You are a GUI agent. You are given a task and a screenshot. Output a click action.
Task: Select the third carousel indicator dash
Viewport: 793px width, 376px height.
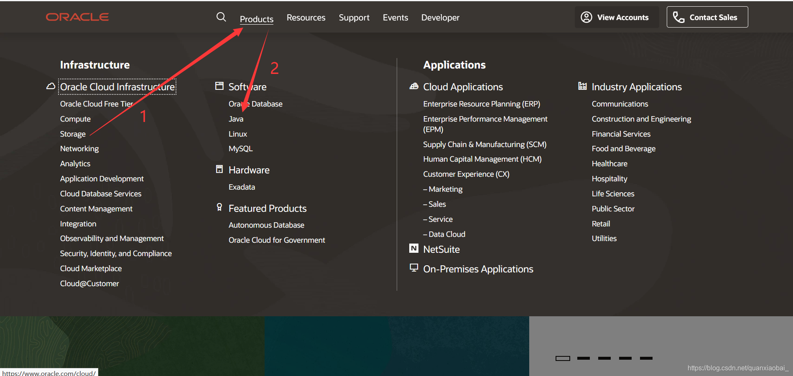tap(604, 358)
